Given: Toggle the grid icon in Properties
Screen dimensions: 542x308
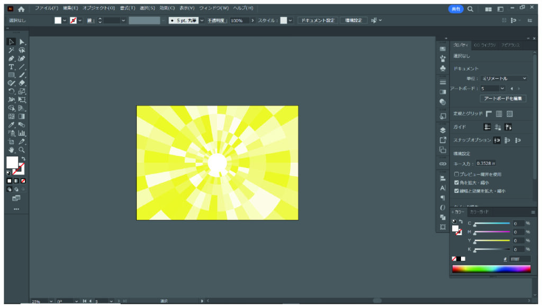Looking at the screenshot, I should [x=499, y=114].
